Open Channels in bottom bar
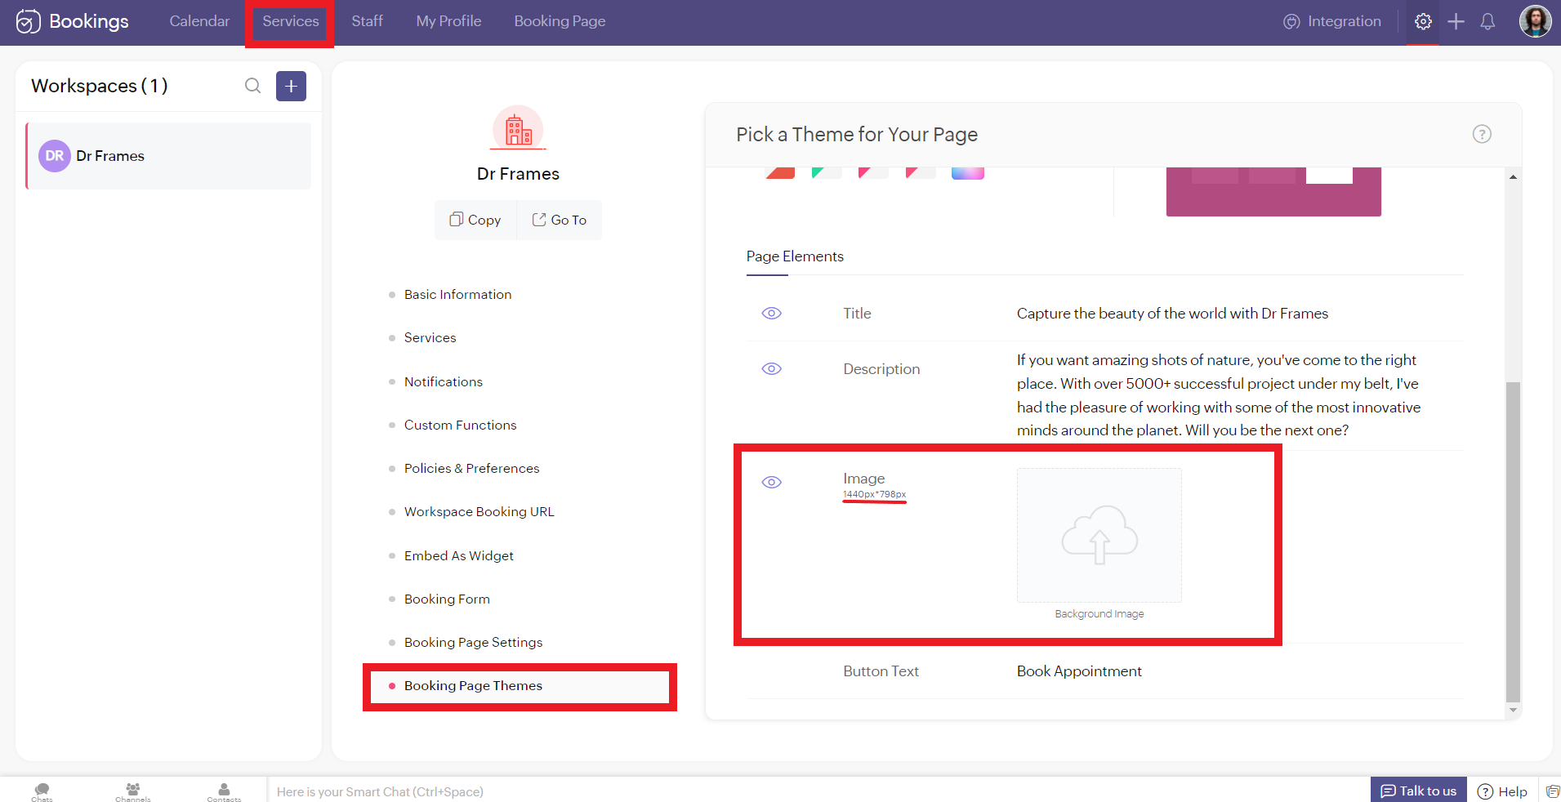Screen dimensions: 1561x802 tap(132, 791)
